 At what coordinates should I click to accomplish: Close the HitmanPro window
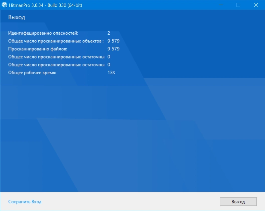click(256, 5)
